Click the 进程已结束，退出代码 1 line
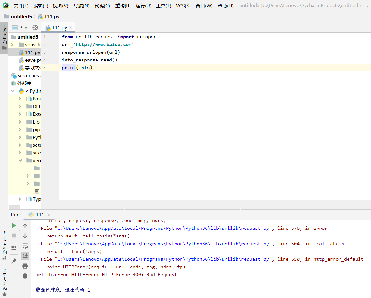Screen dimensions: 371x298 (x=63, y=290)
